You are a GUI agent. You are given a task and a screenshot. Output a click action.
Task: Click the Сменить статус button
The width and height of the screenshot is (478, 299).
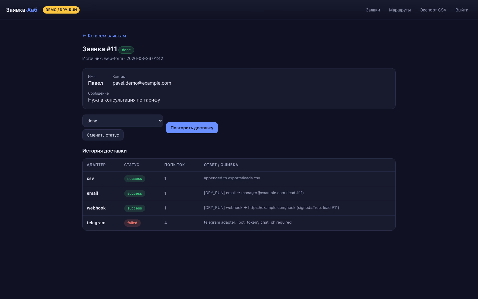click(x=103, y=135)
